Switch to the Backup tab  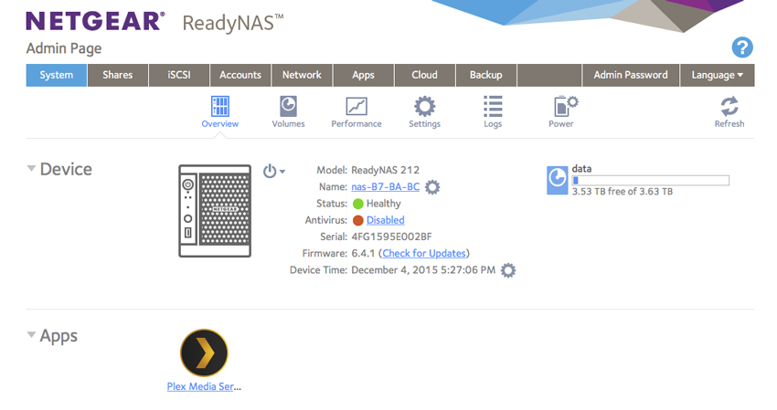coord(486,75)
